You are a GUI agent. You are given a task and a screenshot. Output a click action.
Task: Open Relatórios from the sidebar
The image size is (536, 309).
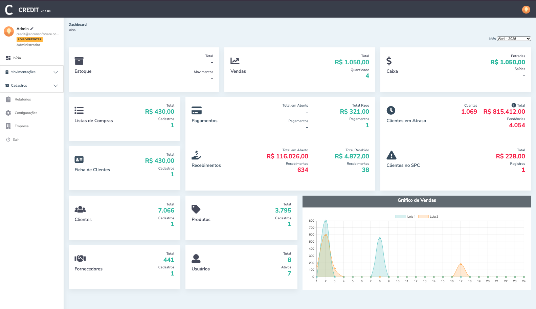[x=23, y=100]
